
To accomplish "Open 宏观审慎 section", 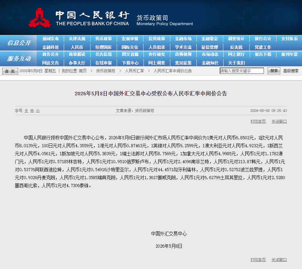I will pos(130,39).
